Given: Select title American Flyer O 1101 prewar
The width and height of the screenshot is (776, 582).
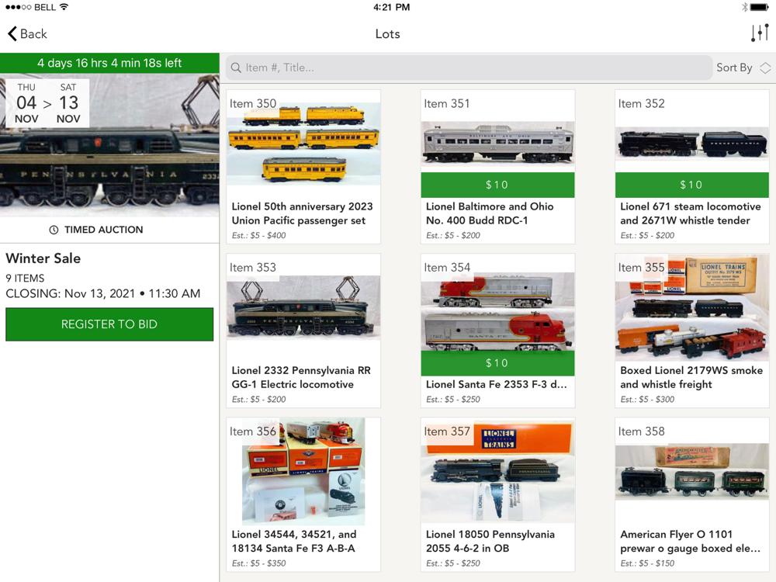Looking at the screenshot, I should 690,541.
